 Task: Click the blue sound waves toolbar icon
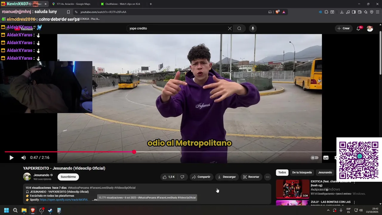[320, 12]
